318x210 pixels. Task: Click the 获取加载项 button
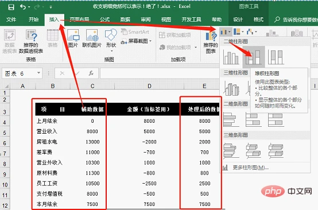tap(175, 35)
